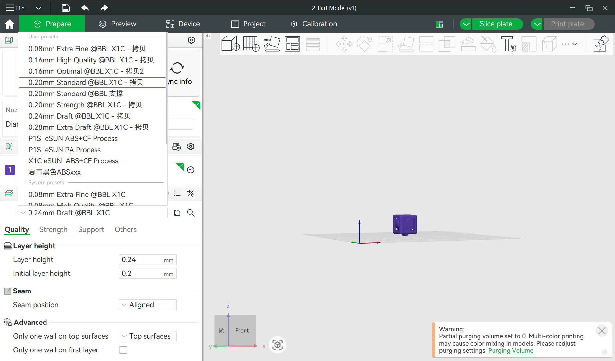This screenshot has width=615, height=361.
Task: Select the Cut tool
Action: (x=426, y=44)
